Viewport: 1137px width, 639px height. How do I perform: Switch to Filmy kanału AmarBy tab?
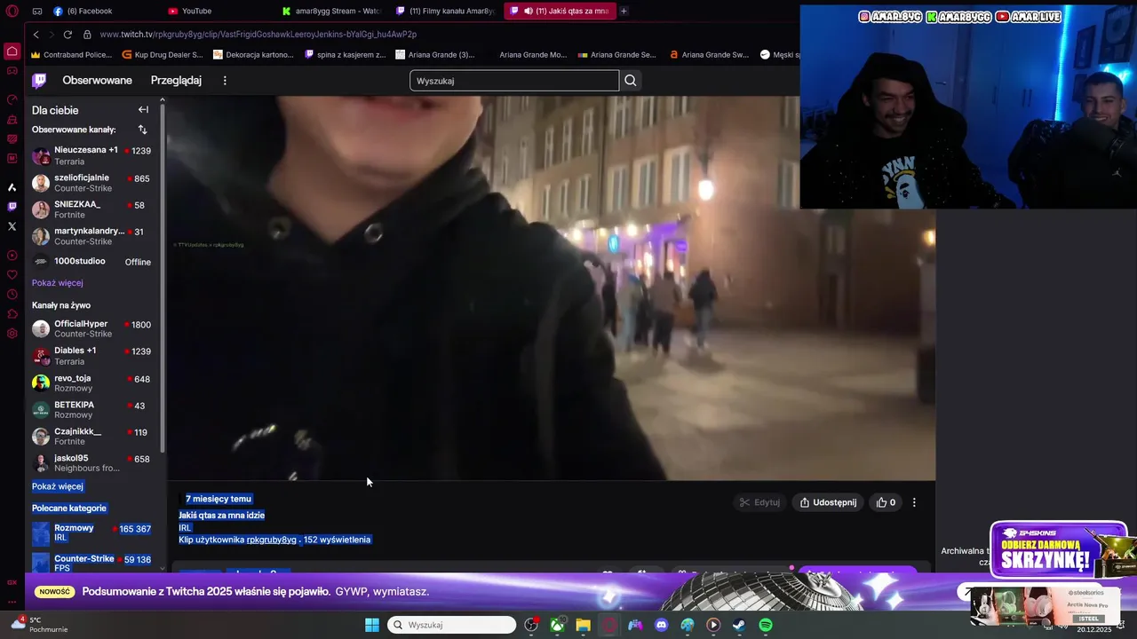(x=445, y=11)
